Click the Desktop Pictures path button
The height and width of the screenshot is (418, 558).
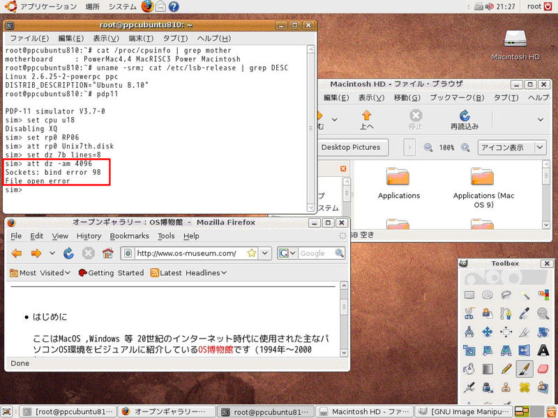(351, 148)
